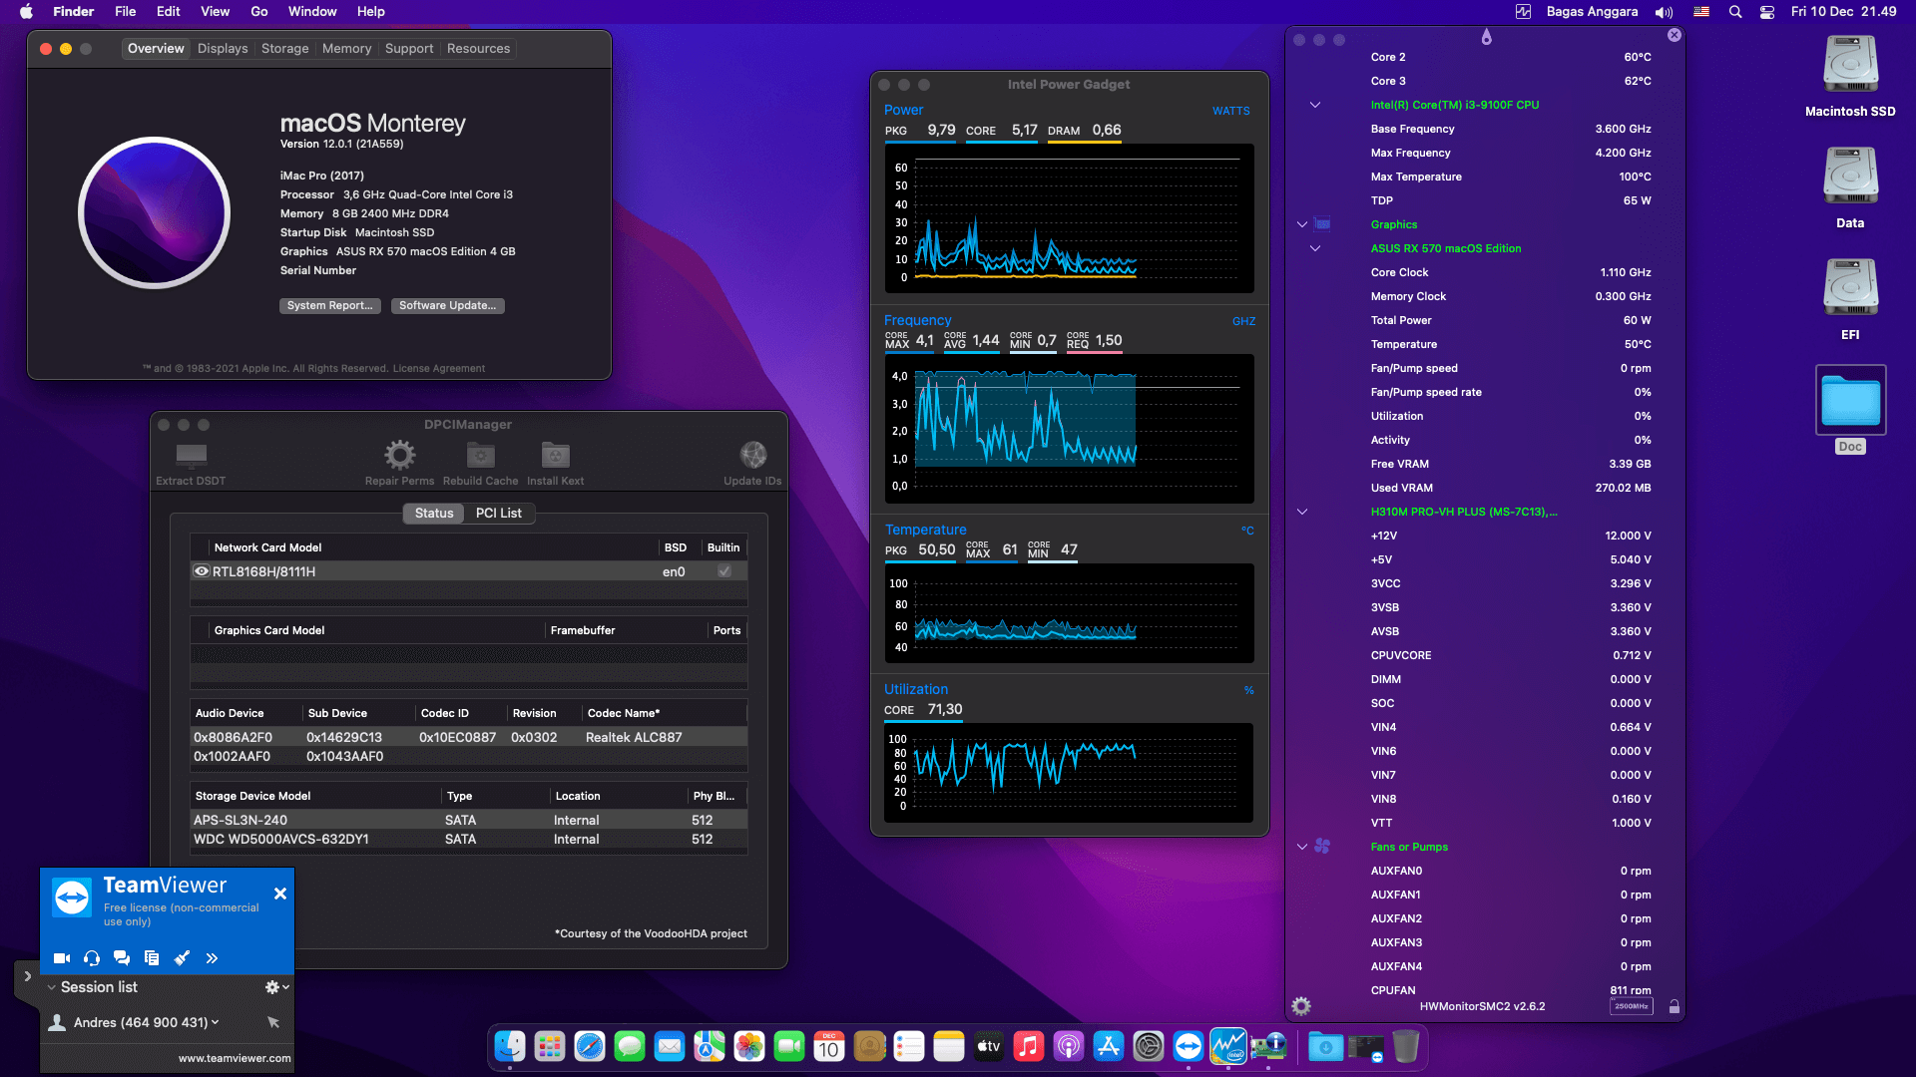Open TeamViewer app in the Dock

click(1189, 1046)
